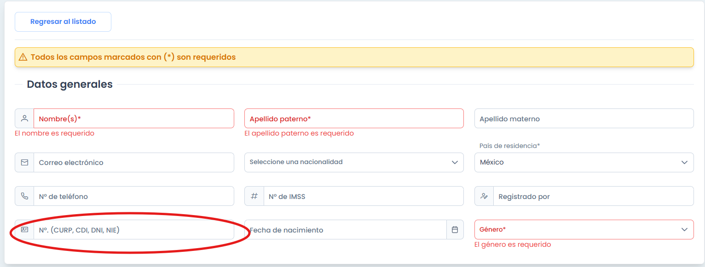Select the Apellido materno text field
705x267 pixels.
584,119
